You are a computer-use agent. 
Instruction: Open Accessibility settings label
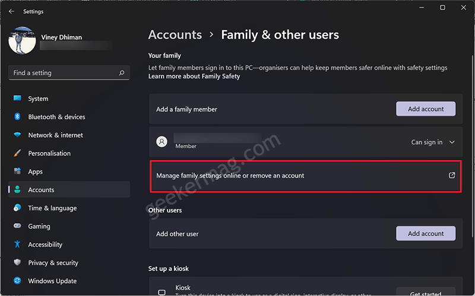pyautogui.click(x=45, y=244)
